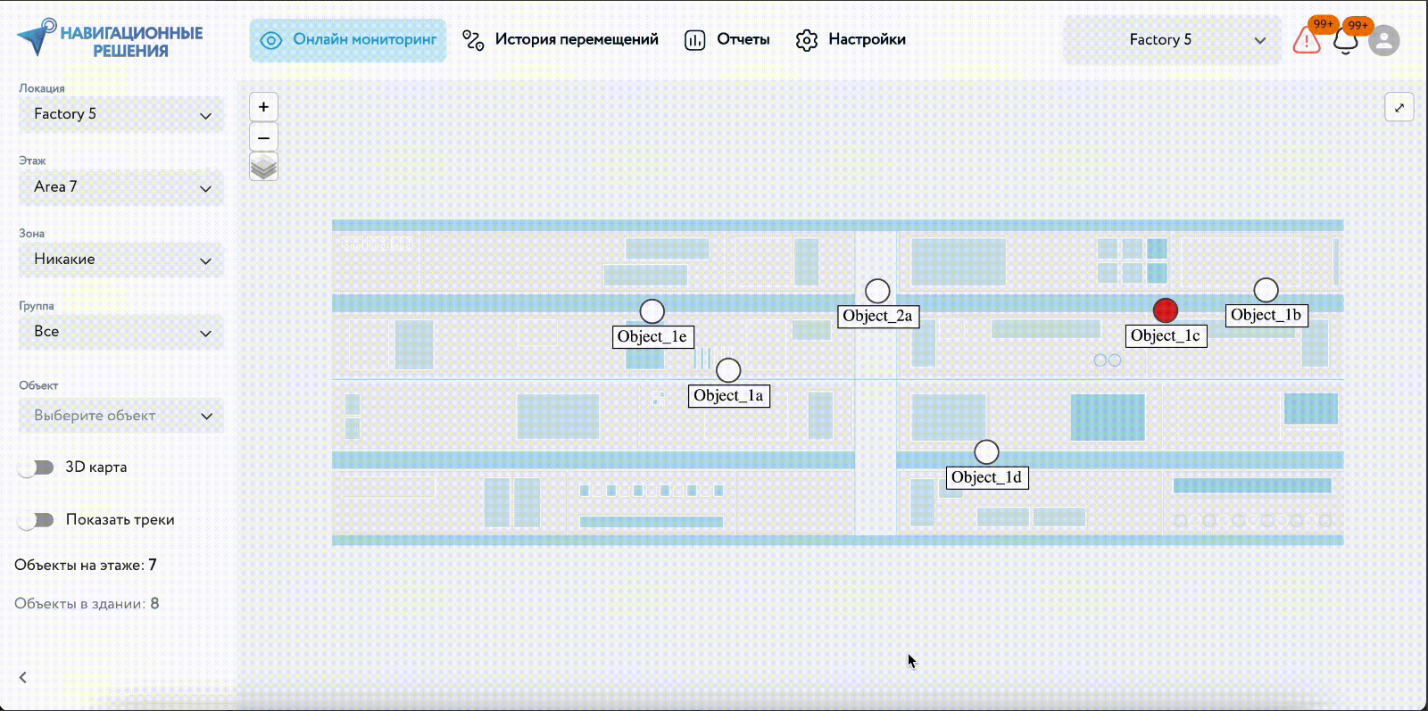1428x711 pixels.
Task: Toggle the 3D карта switch
Action: [x=37, y=467]
